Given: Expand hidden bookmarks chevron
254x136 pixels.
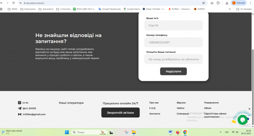Looking at the screenshot, I should (x=230, y=9).
